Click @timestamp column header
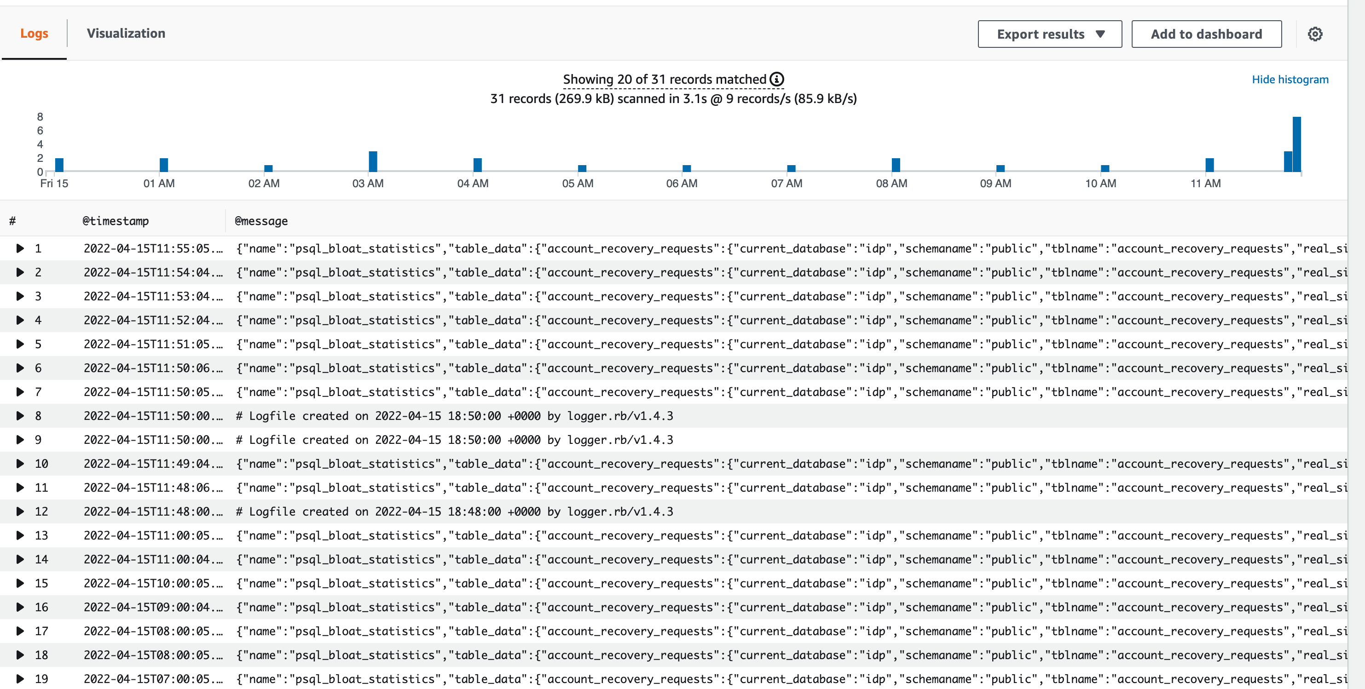Image resolution: width=1365 pixels, height=689 pixels. (116, 221)
